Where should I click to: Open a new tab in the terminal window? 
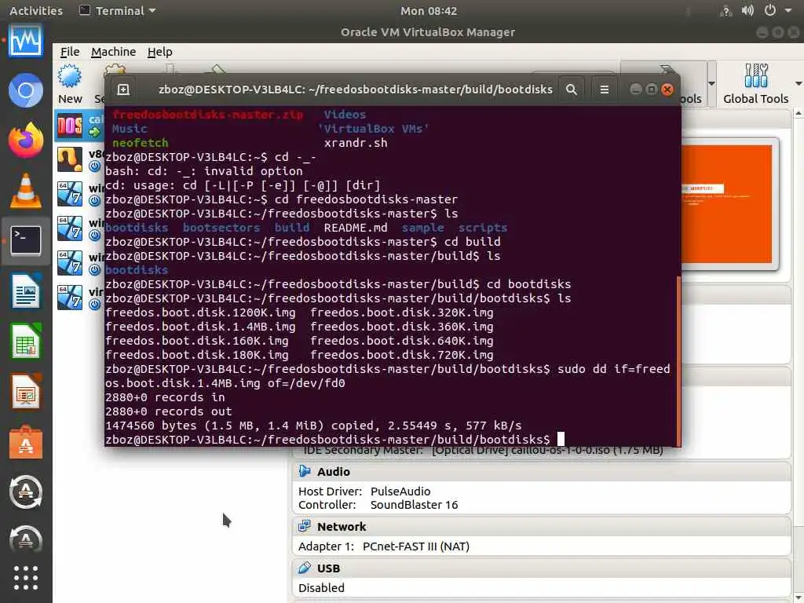pos(123,90)
